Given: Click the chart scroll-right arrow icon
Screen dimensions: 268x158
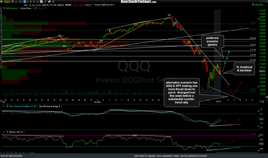Looking at the screenshot, I should pyautogui.click(x=266, y=97).
